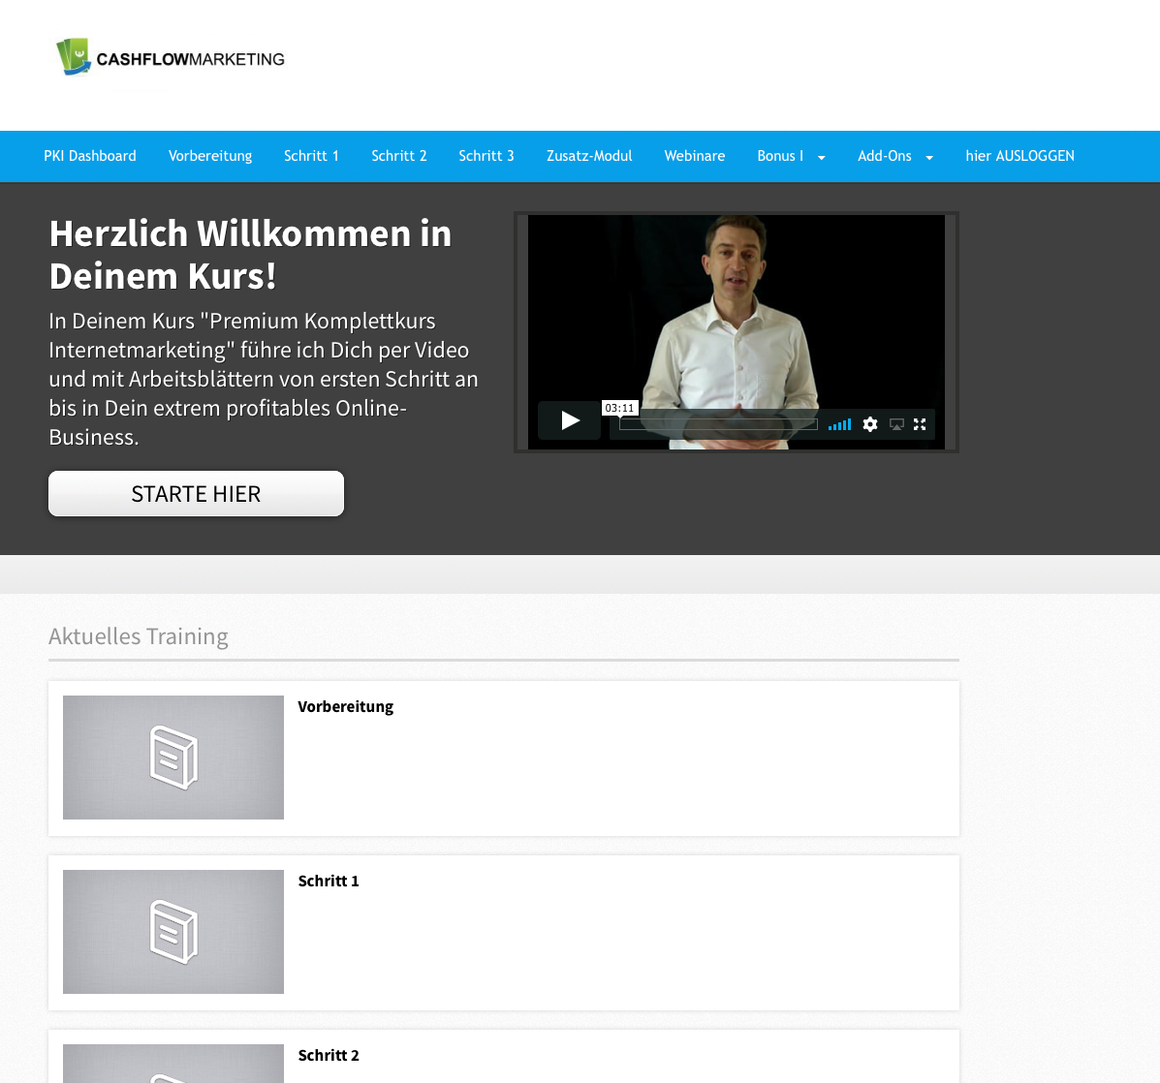Open Webinare menu item
1160x1083 pixels.
(x=695, y=156)
